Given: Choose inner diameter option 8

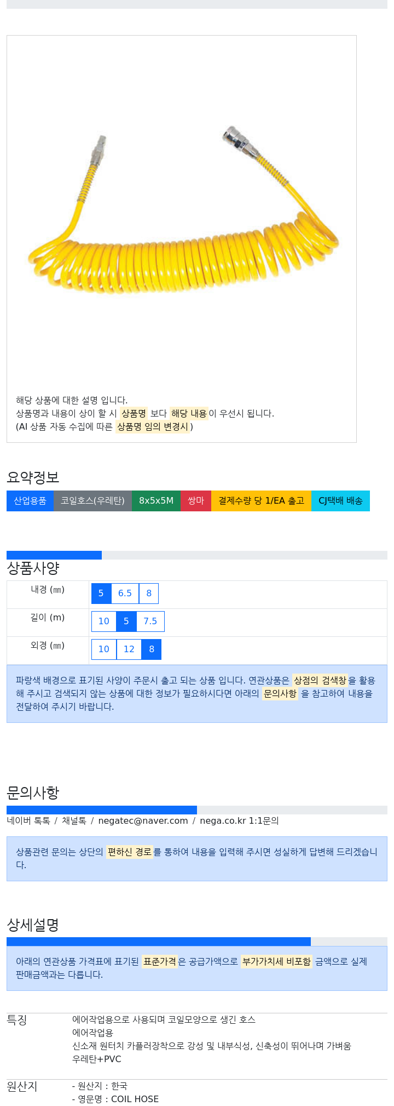Looking at the screenshot, I should tap(149, 594).
